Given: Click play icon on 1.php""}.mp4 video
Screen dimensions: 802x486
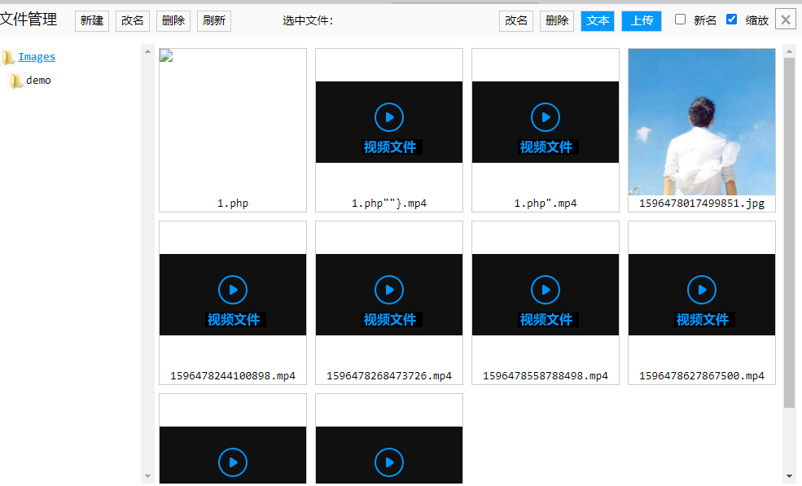Looking at the screenshot, I should click(x=389, y=117).
